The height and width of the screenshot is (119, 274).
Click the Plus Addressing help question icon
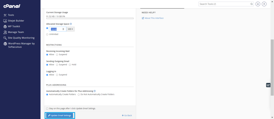tap(95, 91)
